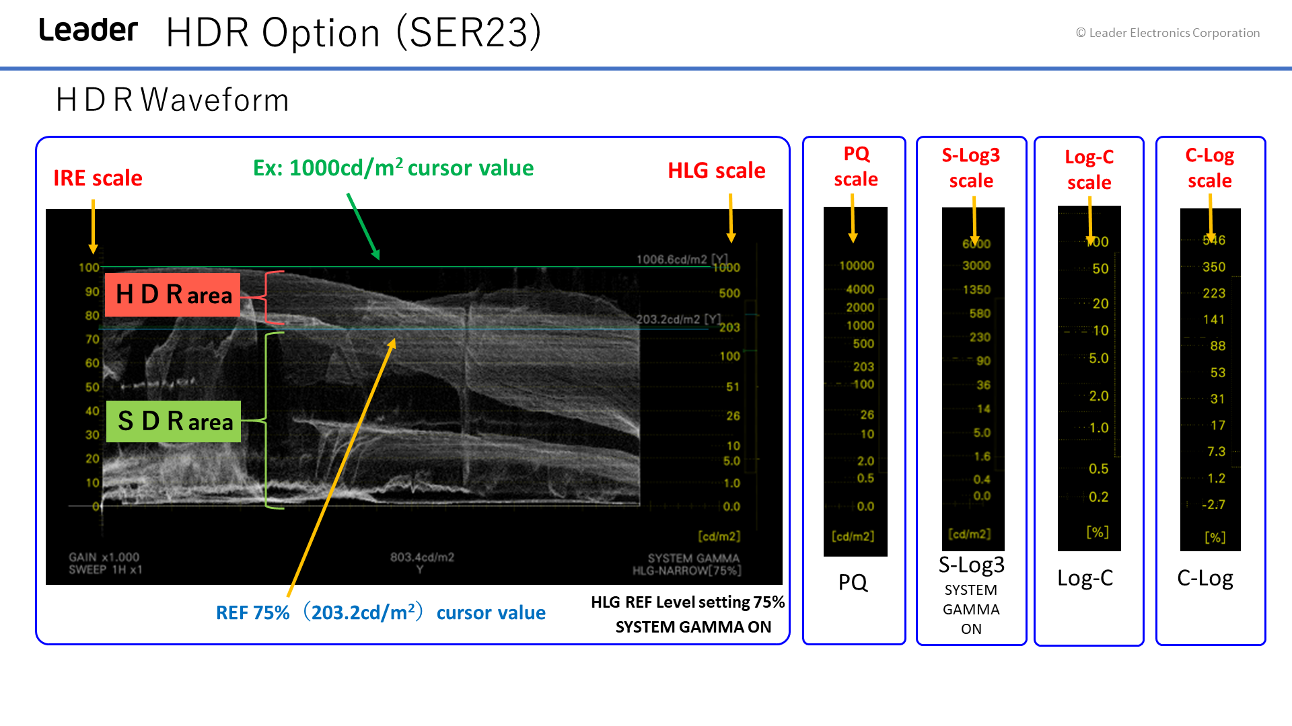
Task: Select the upper green 1000cd/m2 cursor line
Action: tap(405, 267)
